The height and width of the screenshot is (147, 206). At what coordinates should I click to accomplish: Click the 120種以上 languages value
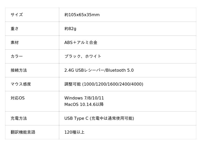coord(74,132)
